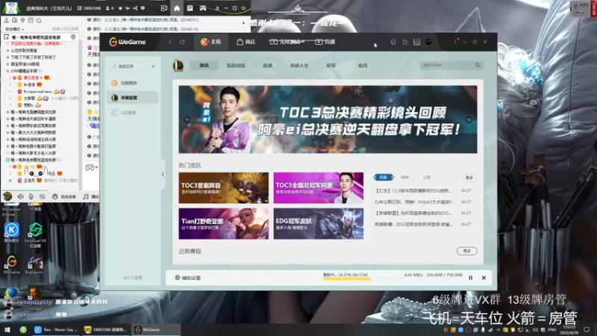Open the WeGame 直播 top tab with play icon
Viewport: 597px width, 336px height.
tap(325, 42)
